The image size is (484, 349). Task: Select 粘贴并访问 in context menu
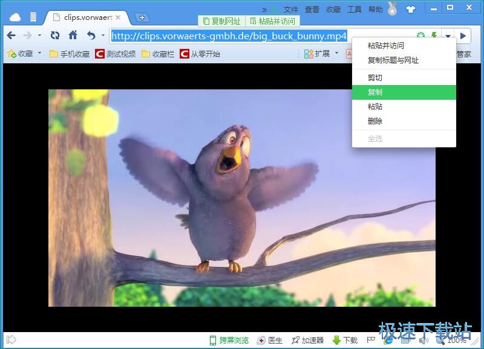point(404,46)
